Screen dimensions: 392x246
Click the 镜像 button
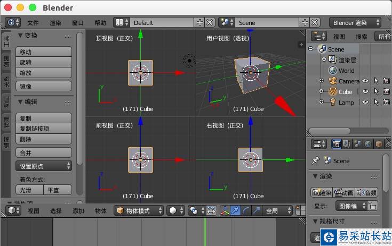coord(44,86)
